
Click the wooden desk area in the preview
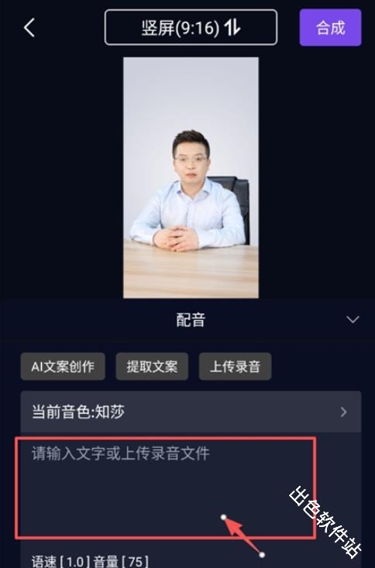point(191,272)
